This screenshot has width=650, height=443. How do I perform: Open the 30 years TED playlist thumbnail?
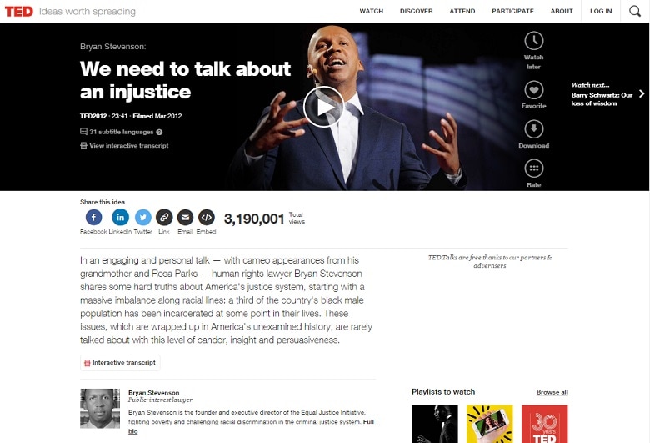(x=545, y=424)
